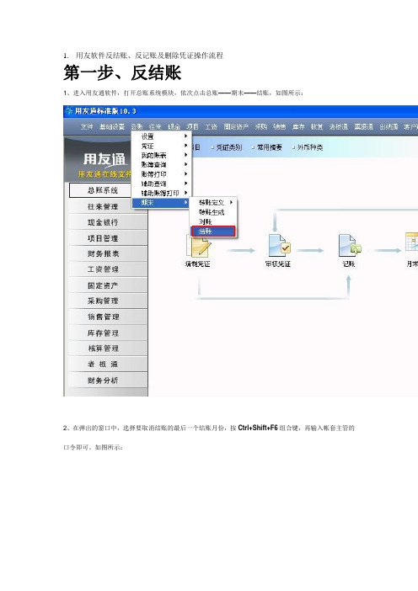Open the 往来 menu
This screenshot has height=591, width=418.
[x=155, y=127]
